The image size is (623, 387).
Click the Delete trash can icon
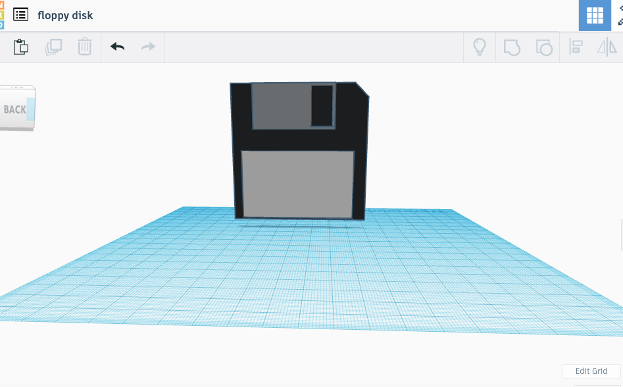(85, 47)
